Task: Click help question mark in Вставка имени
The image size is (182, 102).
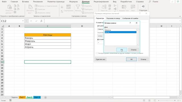Action: [x=130, y=23]
